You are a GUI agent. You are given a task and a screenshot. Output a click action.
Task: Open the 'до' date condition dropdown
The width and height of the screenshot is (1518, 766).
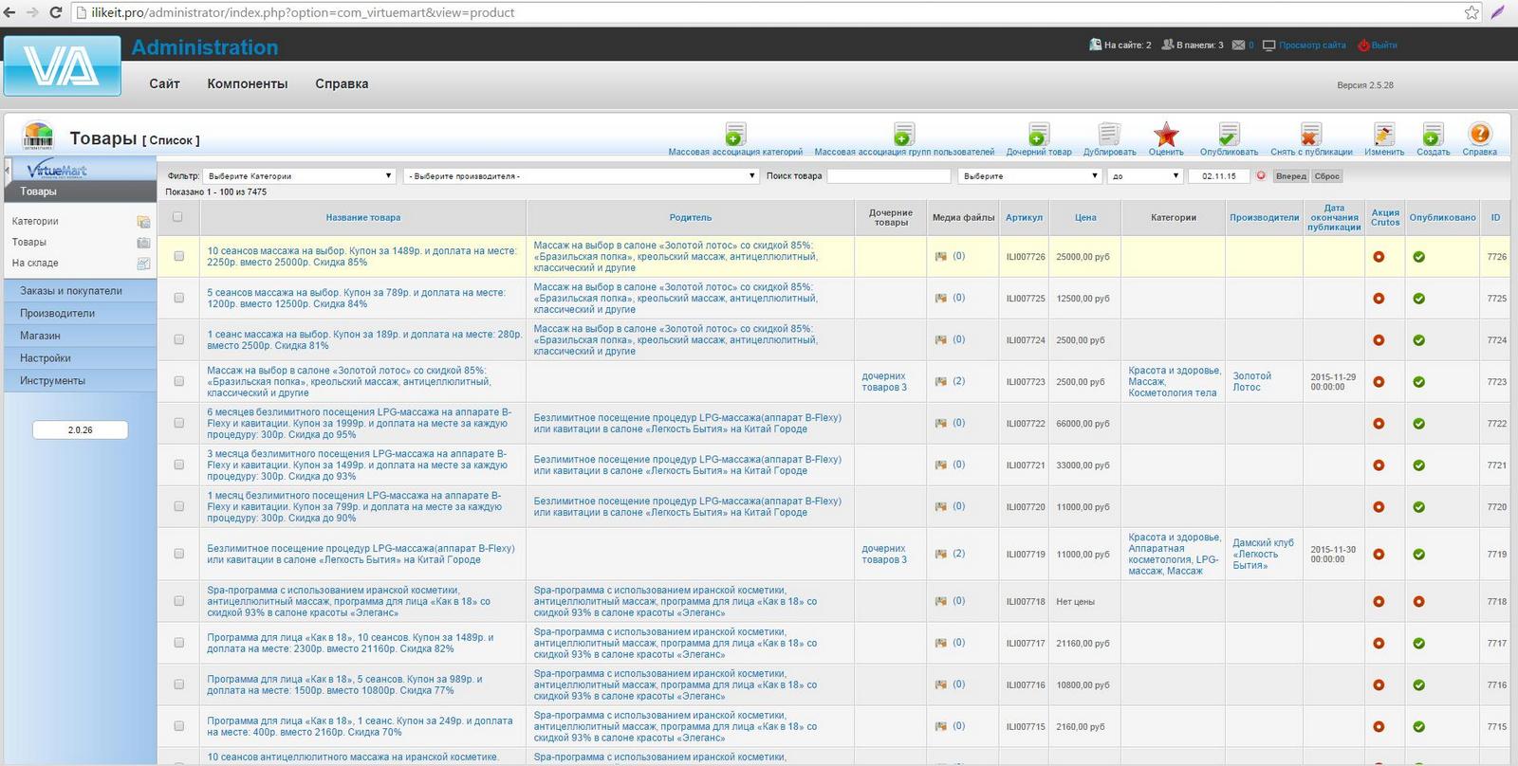[1145, 176]
